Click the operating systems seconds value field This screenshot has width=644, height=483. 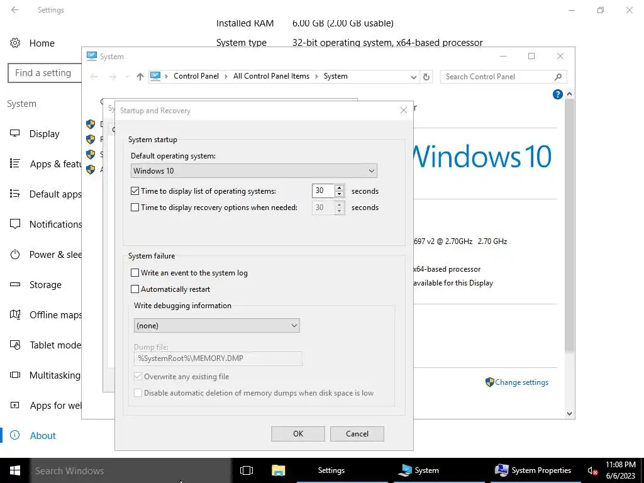click(x=323, y=191)
